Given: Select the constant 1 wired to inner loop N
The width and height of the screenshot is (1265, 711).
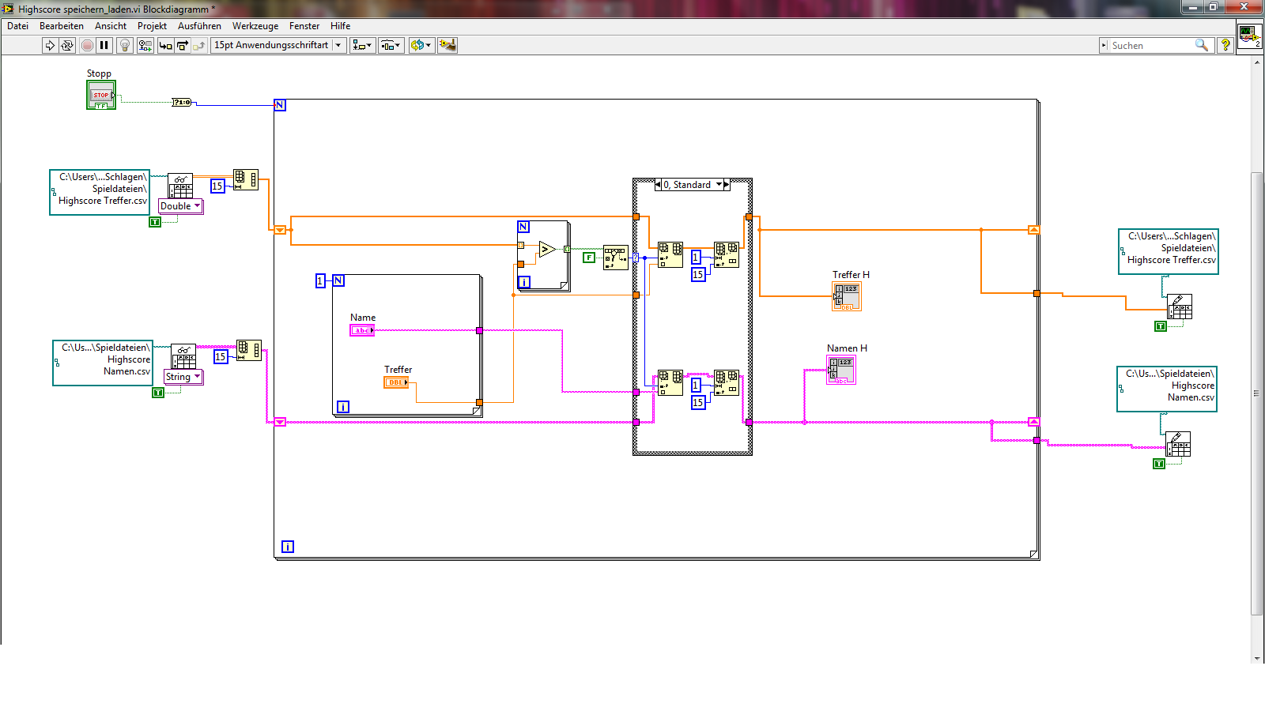Looking at the screenshot, I should [320, 280].
